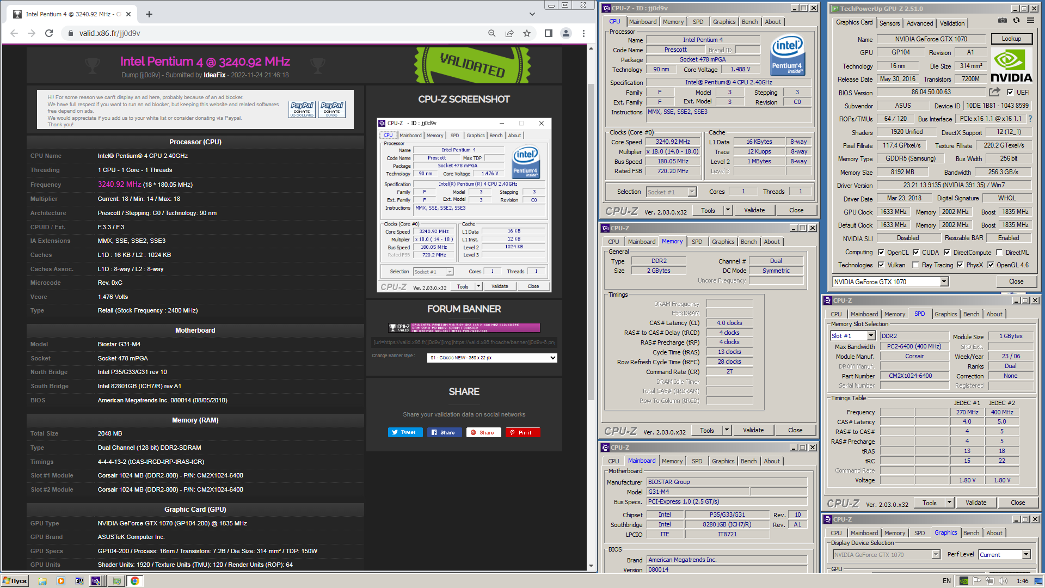Viewport: 1045px width, 588px height.
Task: Toggle DirectML checkbox
Action: click(x=999, y=253)
